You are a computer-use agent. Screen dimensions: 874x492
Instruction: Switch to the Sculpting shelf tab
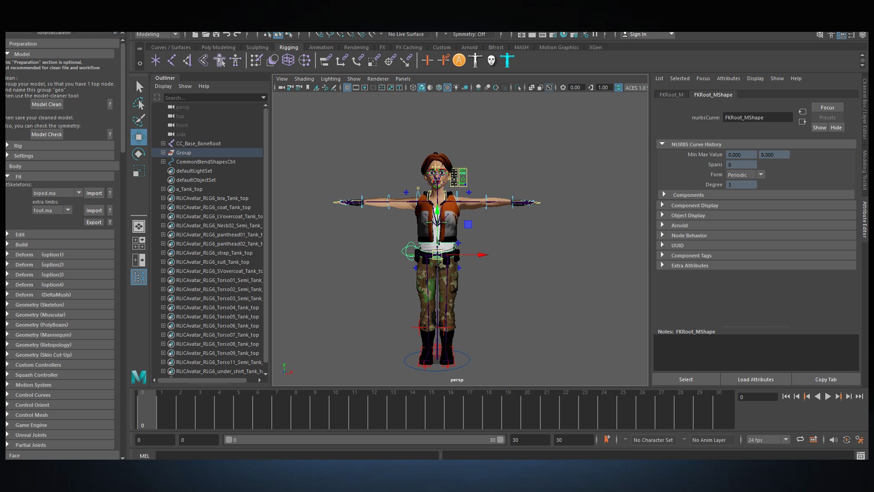pos(257,47)
